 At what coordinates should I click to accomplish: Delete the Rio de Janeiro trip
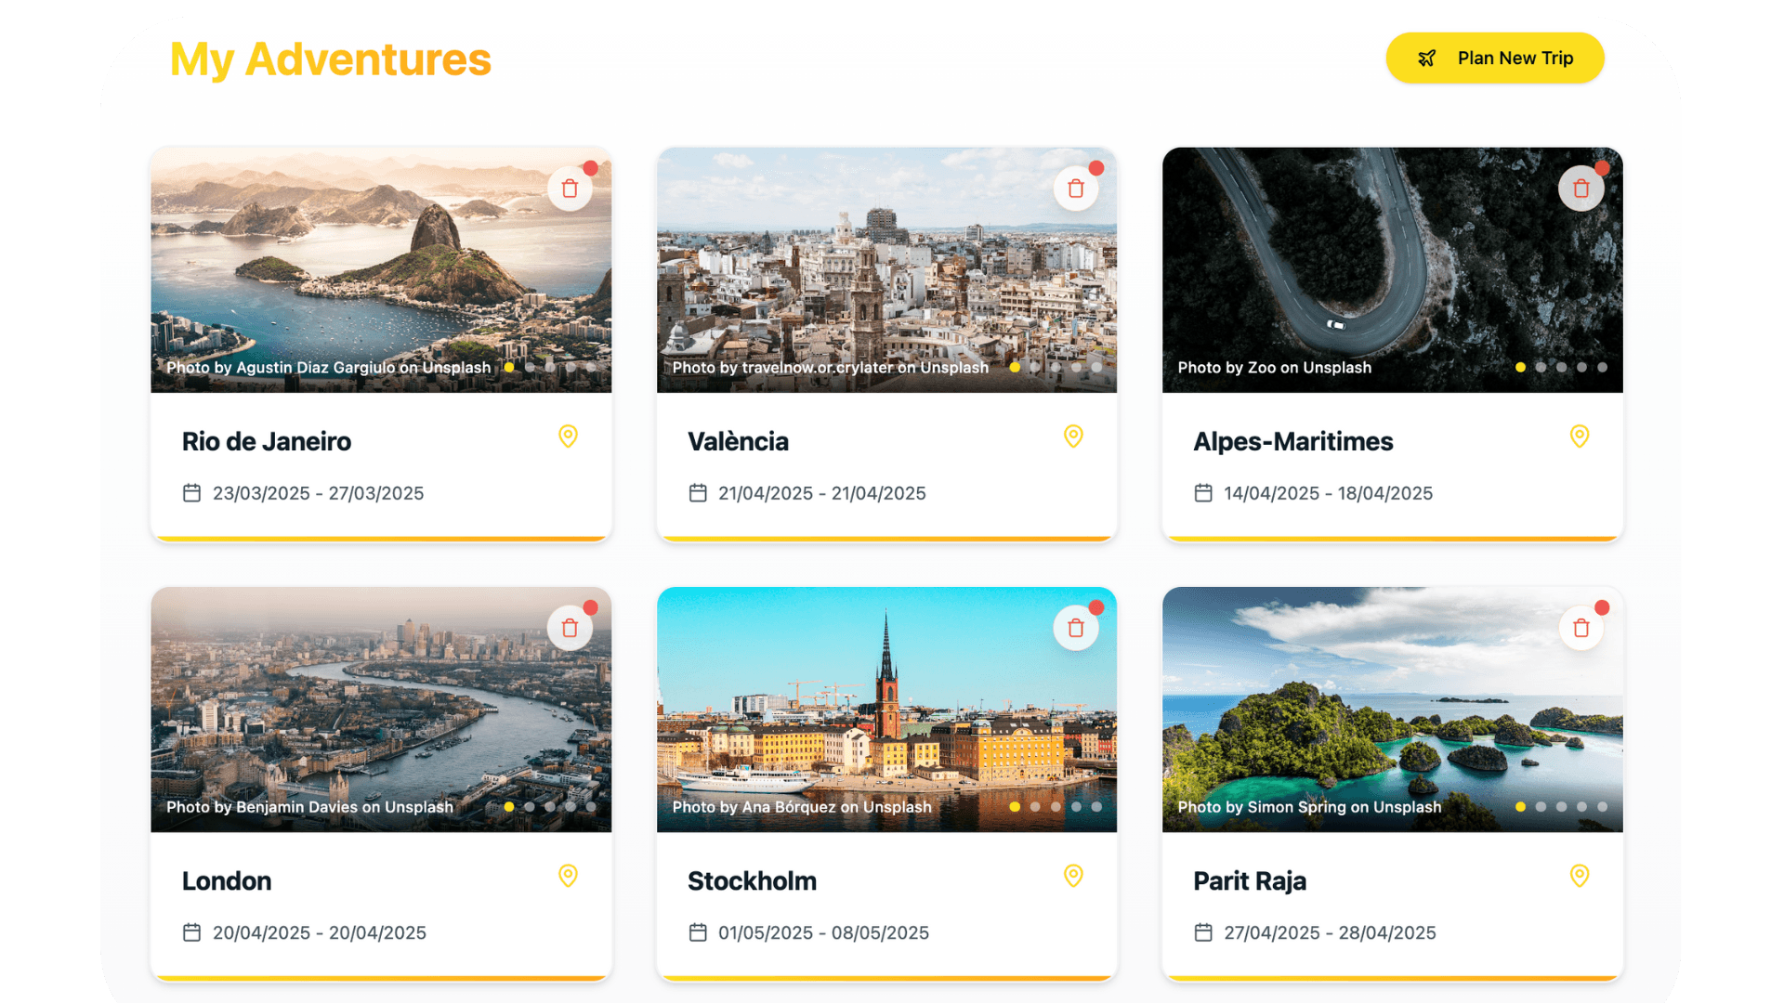pos(570,188)
